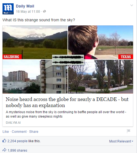This screenshot has height=153, width=137.
Task: Open the post timestamp 16 May at 11:00
Action: pos(28,12)
